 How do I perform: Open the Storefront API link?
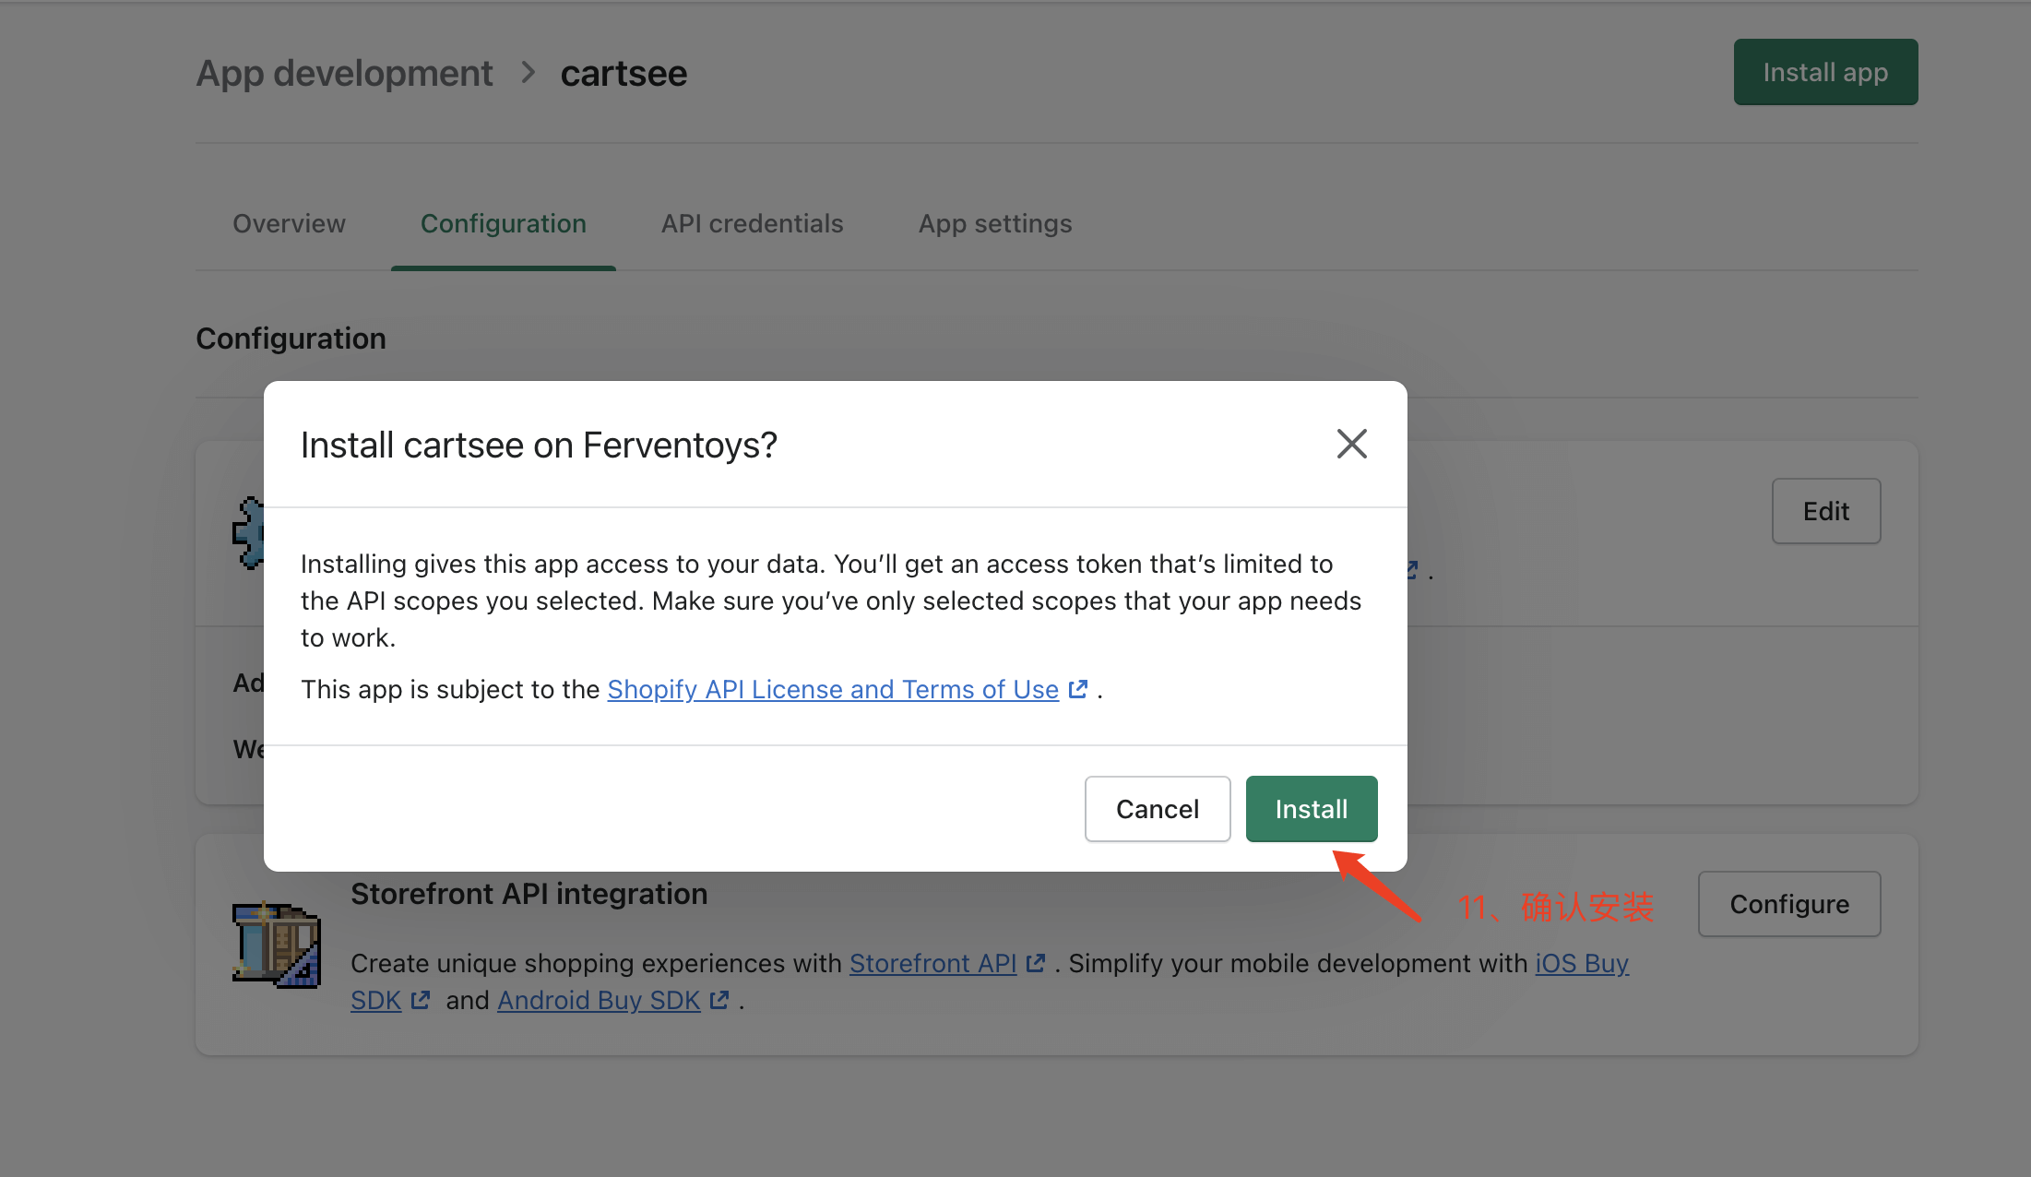coord(932,963)
